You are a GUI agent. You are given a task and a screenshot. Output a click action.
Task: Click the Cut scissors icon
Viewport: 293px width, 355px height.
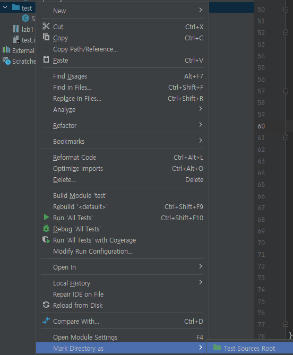(x=46, y=26)
